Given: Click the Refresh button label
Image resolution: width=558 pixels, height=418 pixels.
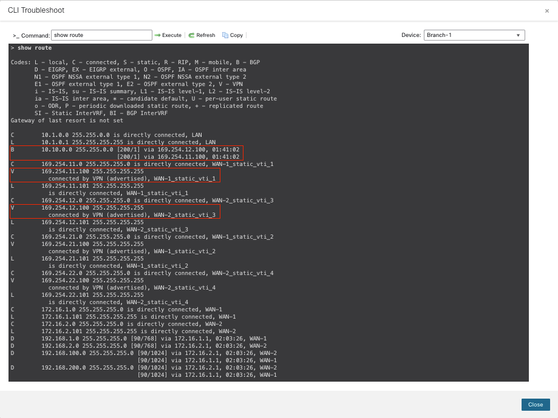Looking at the screenshot, I should coord(206,35).
